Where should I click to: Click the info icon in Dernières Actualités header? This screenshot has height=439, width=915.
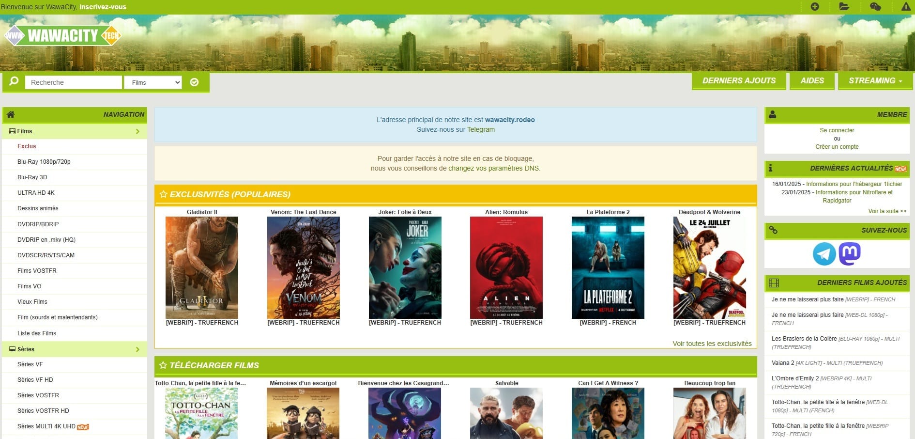(x=770, y=168)
